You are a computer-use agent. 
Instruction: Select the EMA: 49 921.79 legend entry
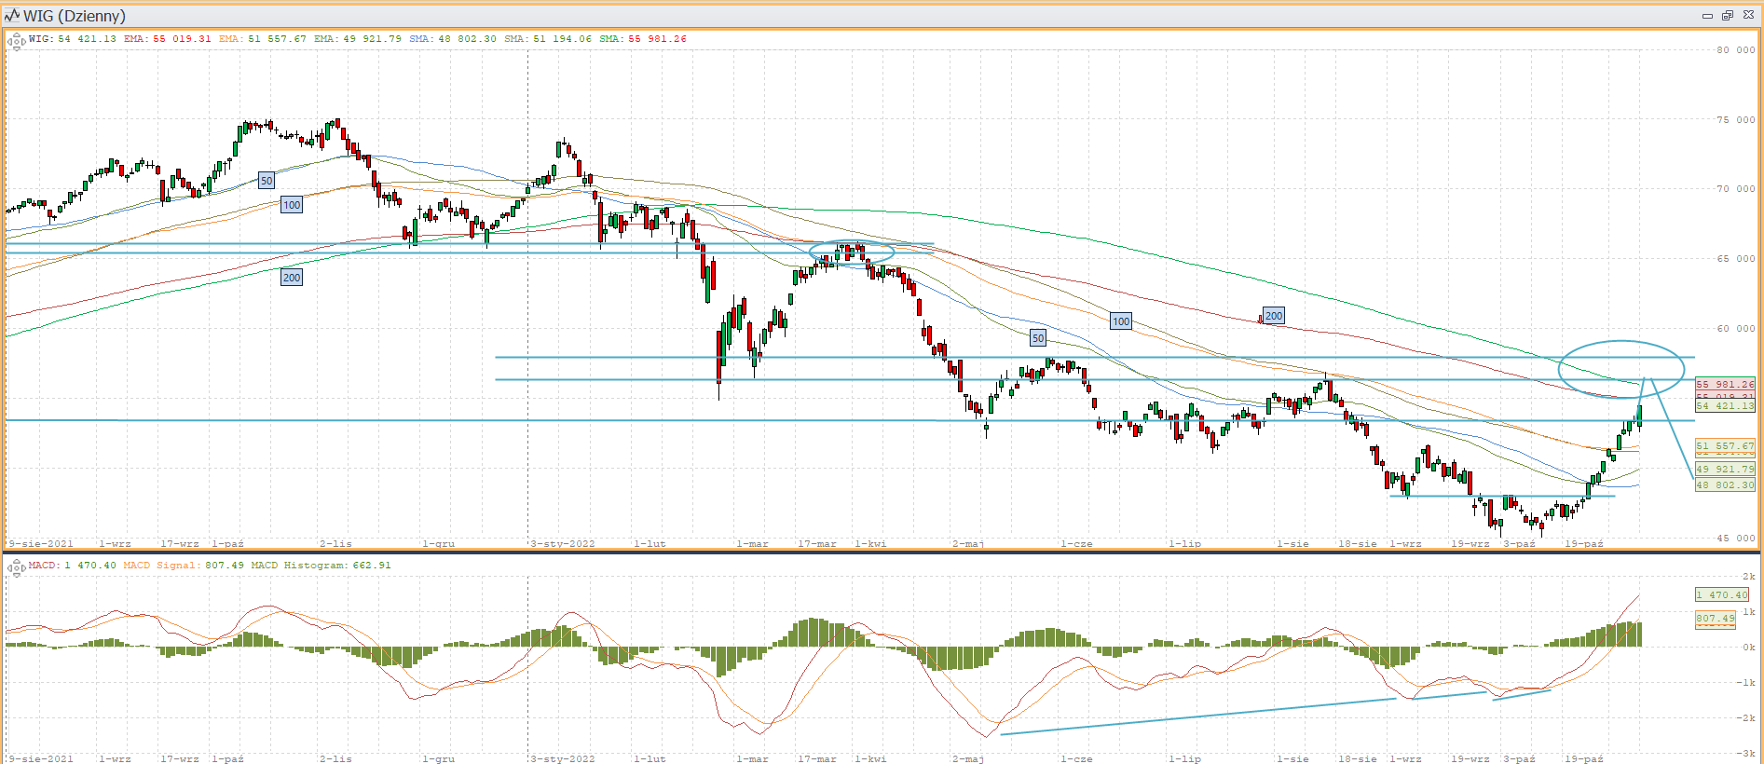pos(358,39)
